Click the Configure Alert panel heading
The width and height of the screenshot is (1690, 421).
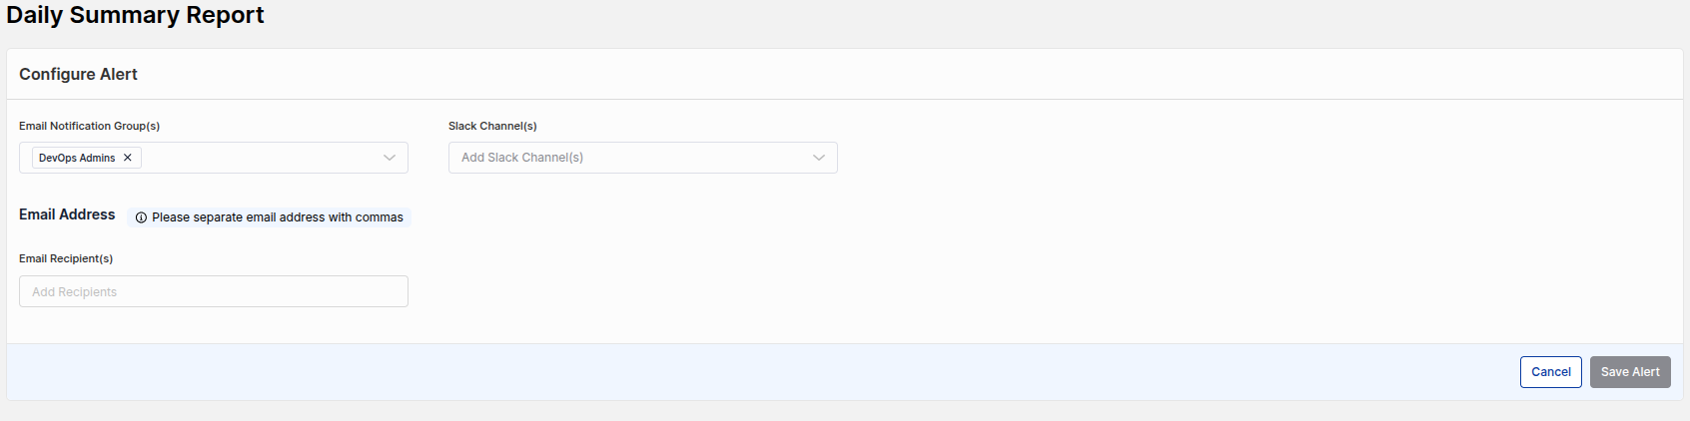pos(78,74)
